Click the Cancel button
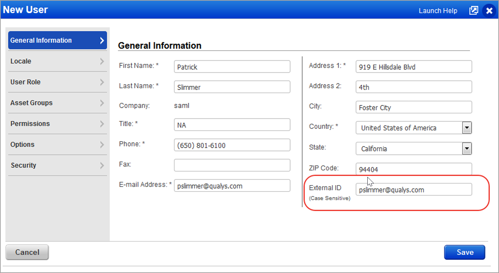 click(27, 252)
